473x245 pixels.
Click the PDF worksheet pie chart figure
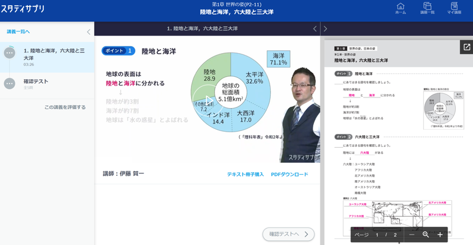coord(443,110)
